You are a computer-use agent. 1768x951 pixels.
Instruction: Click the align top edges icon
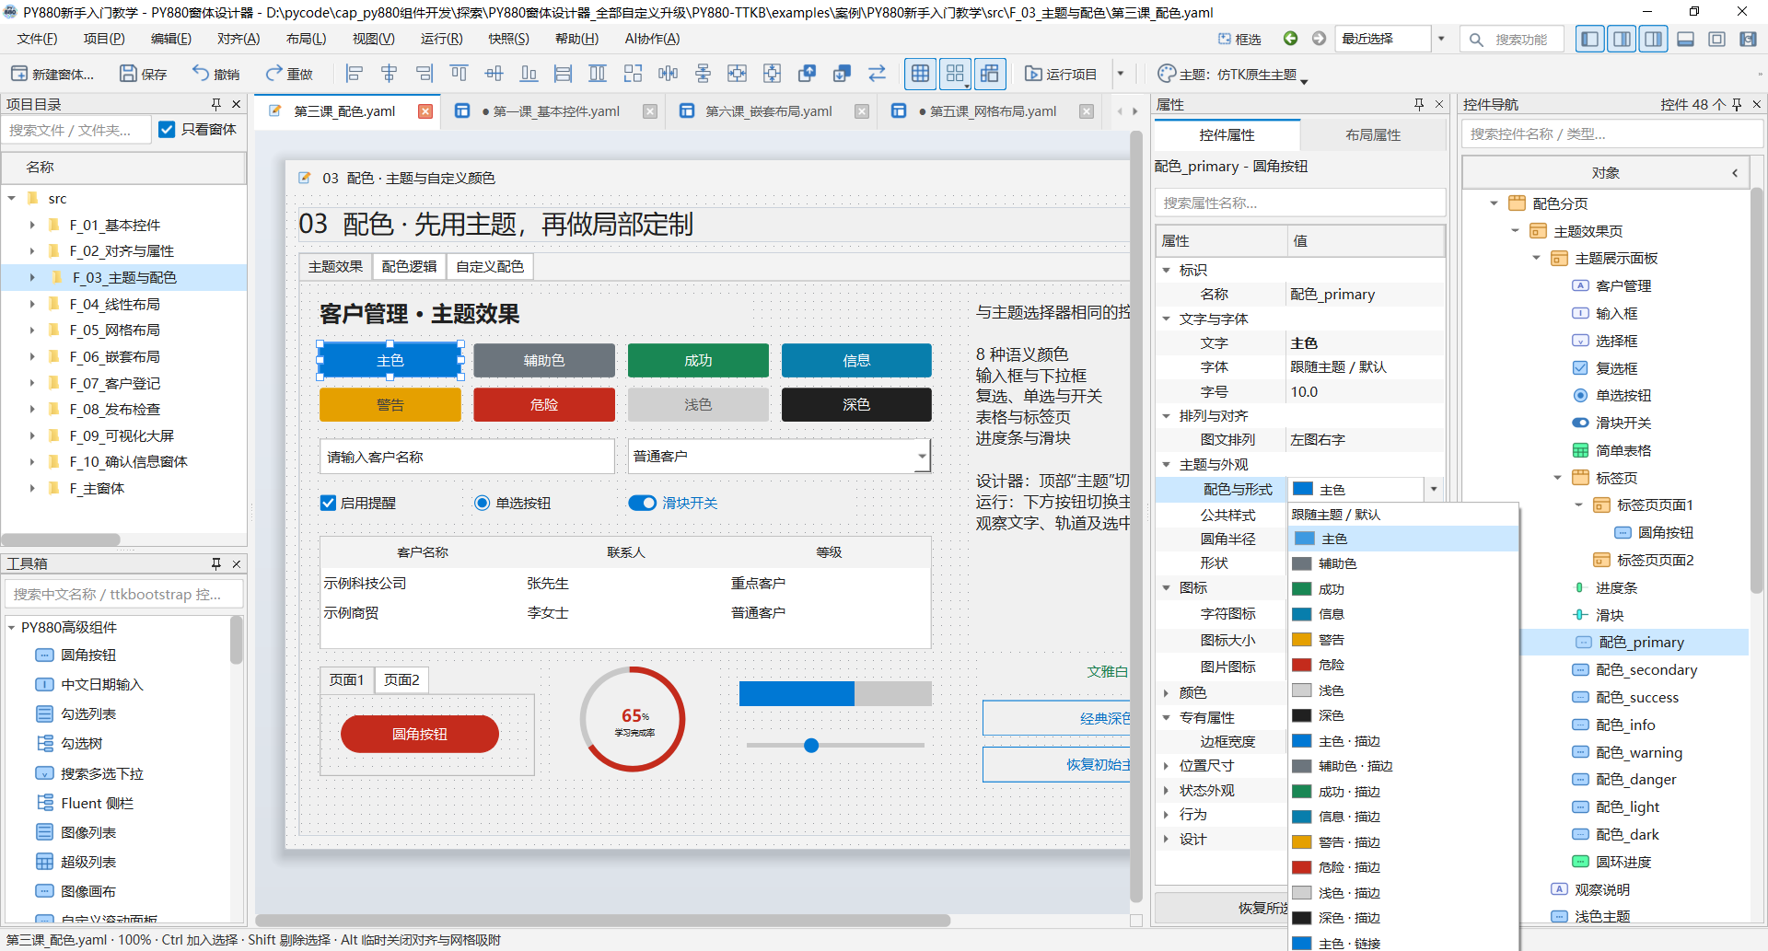459,74
